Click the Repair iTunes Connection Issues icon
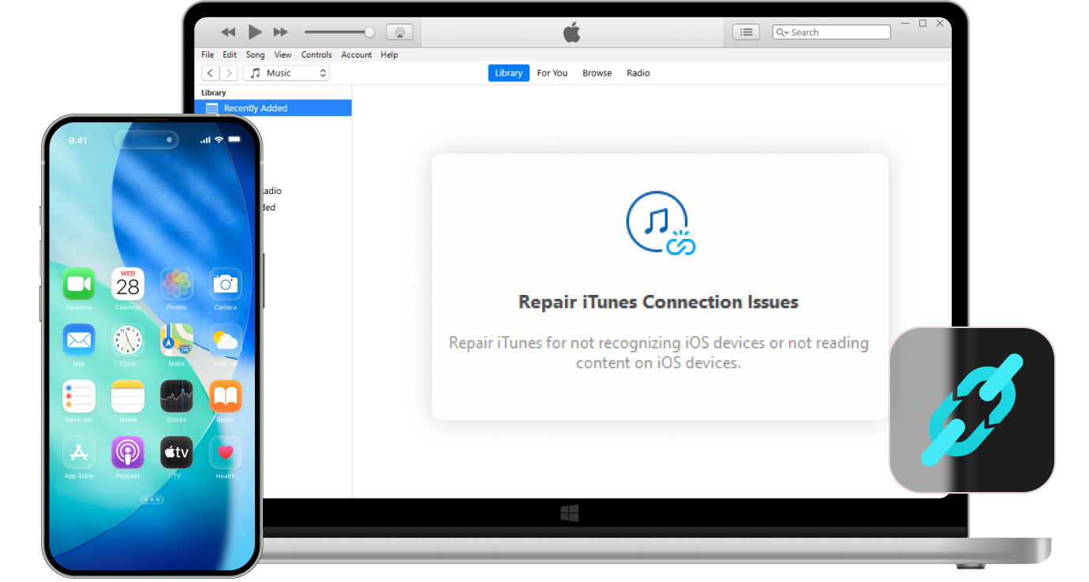Viewport: 1089px width, 582px height. 660,222
